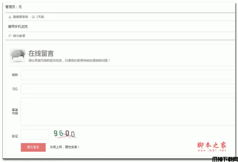Viewport: 238px width, 162px height.
Task: Click the IP location icon before 湖北孝感
Action: 10,36
